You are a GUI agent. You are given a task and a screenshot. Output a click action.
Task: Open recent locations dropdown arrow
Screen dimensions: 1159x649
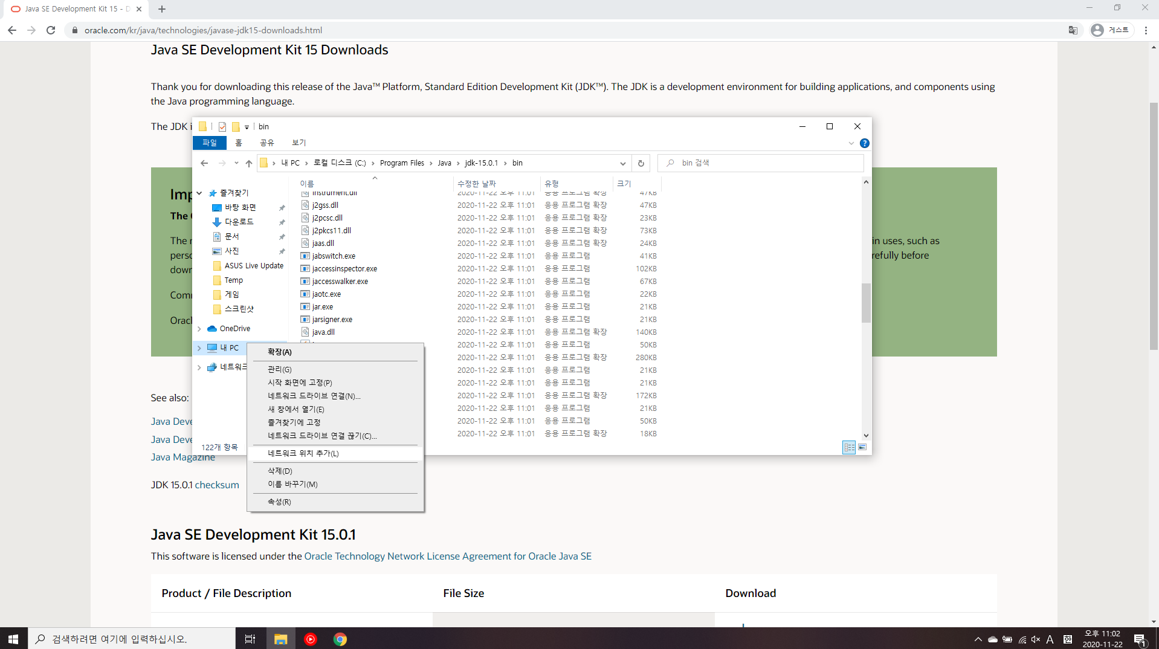[x=236, y=163]
